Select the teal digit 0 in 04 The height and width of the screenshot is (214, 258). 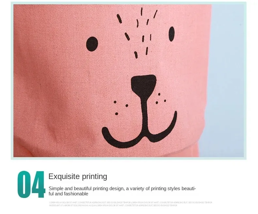pos(24,184)
